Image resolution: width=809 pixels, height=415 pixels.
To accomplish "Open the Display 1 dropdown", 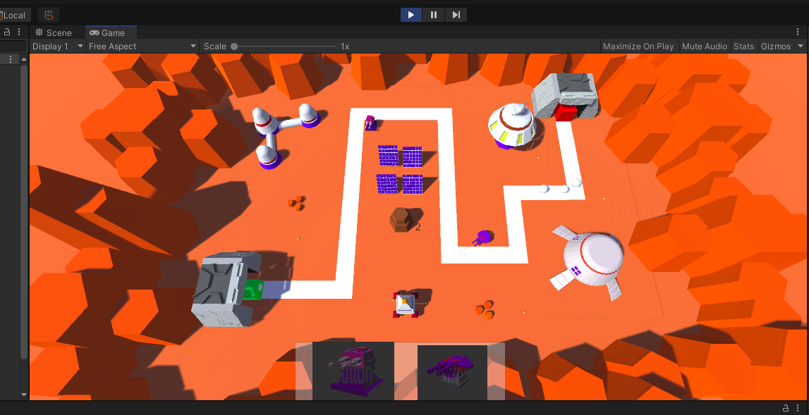I will click(58, 47).
